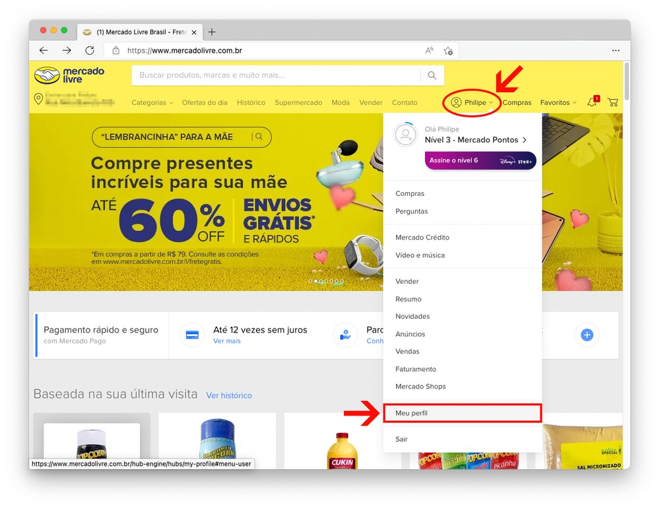Open a new browser tab with plus
The height and width of the screenshot is (508, 660).
pos(212,32)
